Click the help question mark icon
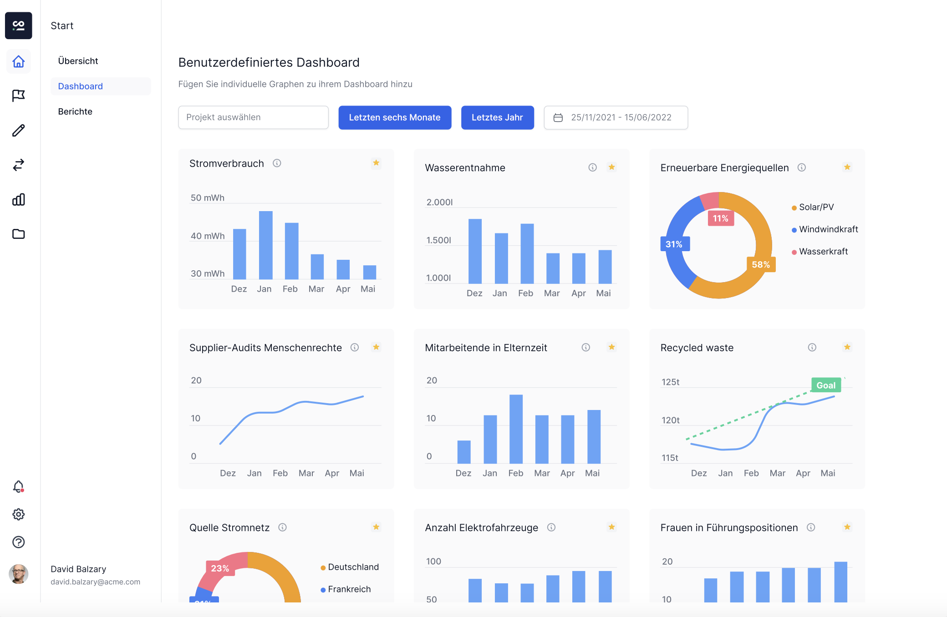 (x=18, y=542)
